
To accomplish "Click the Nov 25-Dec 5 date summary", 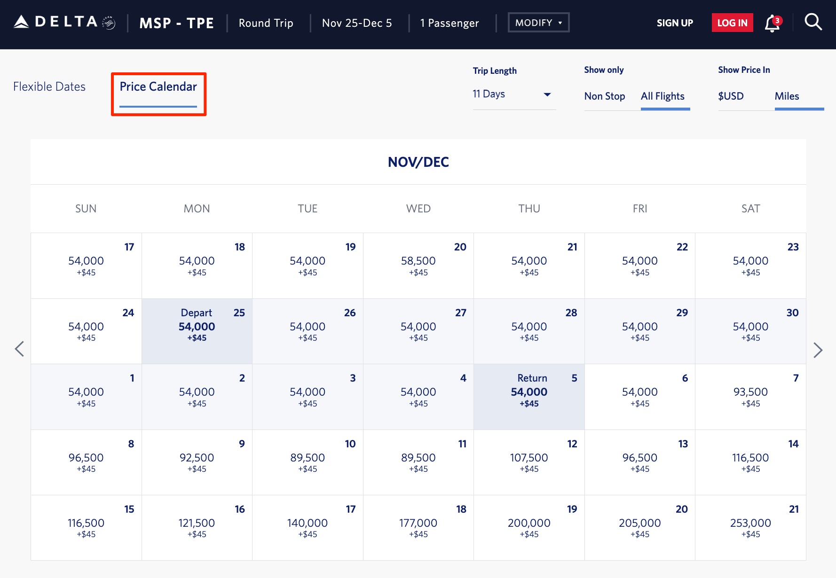I will click(x=357, y=23).
